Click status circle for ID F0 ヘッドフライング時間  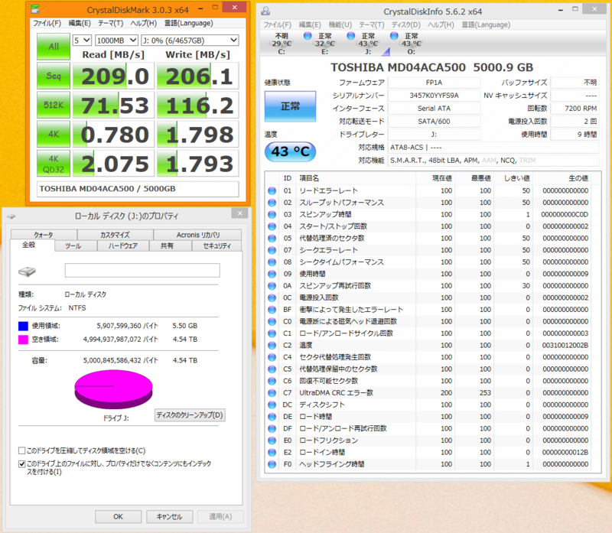tap(272, 464)
